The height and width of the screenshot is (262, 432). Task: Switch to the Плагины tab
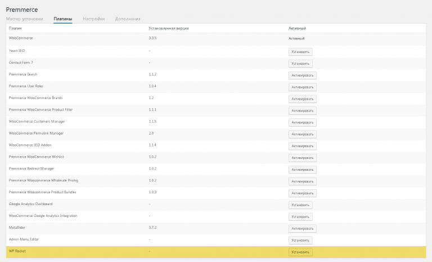click(x=63, y=19)
